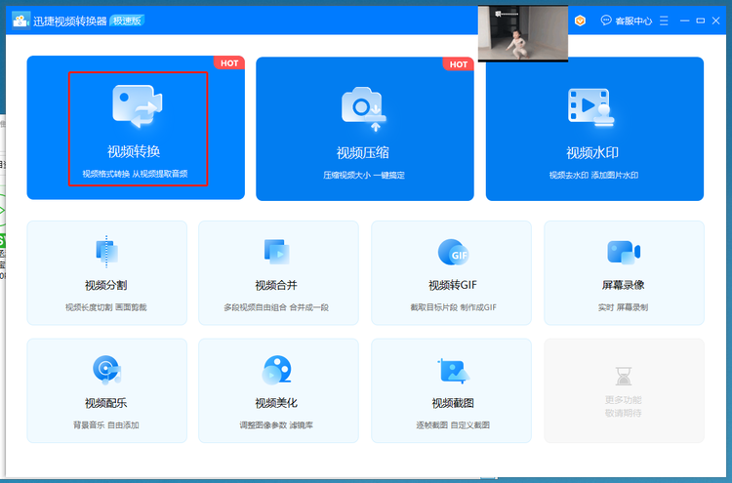This screenshot has height=483, width=732.
Task: Click the floating video preview thumbnail
Action: (x=523, y=33)
